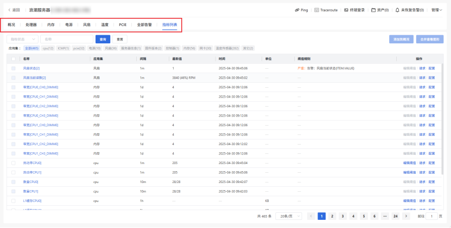
Task: Go back using the 返回 arrow
Action: click(x=9, y=10)
